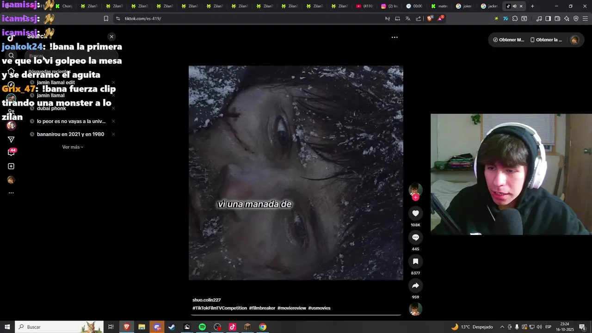The width and height of the screenshot is (592, 333).
Task: Click the Obtener la... app button
Action: tap(546, 40)
